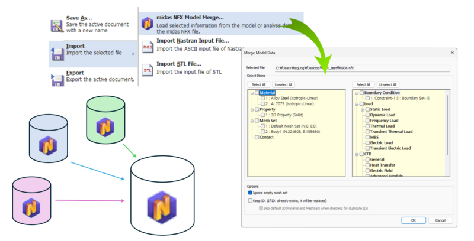This screenshot has height=241, width=474.
Task: Check the Constraint-1 checkbox
Action: (367, 98)
